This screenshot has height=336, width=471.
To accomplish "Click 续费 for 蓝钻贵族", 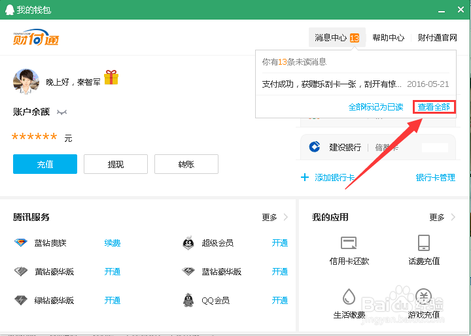I will point(113,243).
